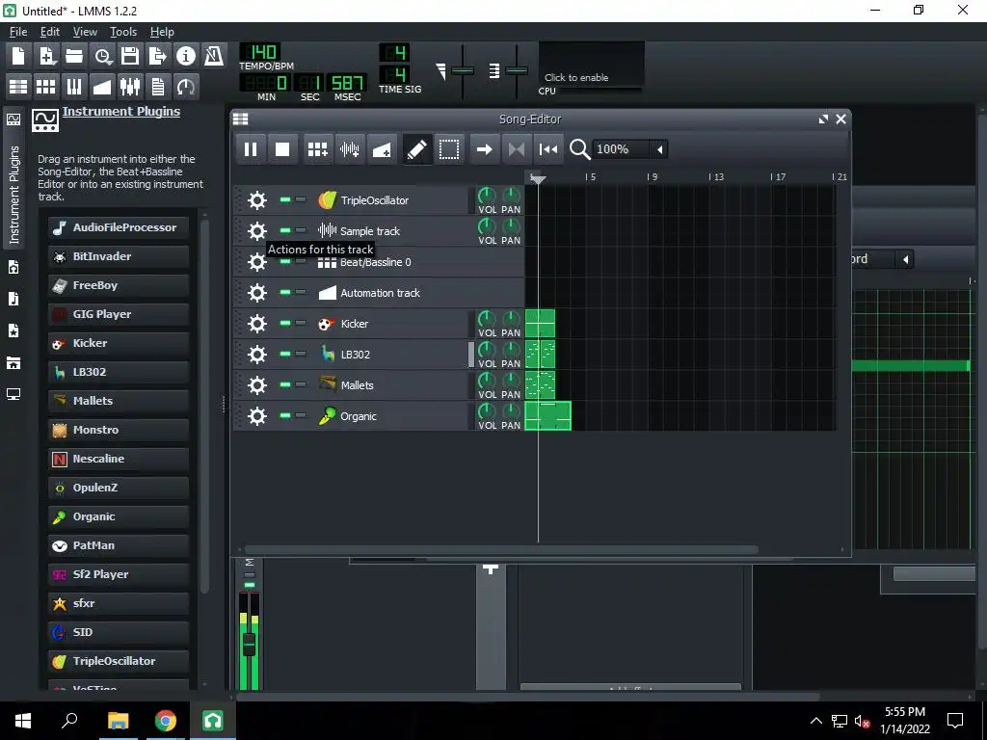Adjust the Kicker track VOL knob
The height and width of the screenshot is (740, 987).
pos(487,318)
